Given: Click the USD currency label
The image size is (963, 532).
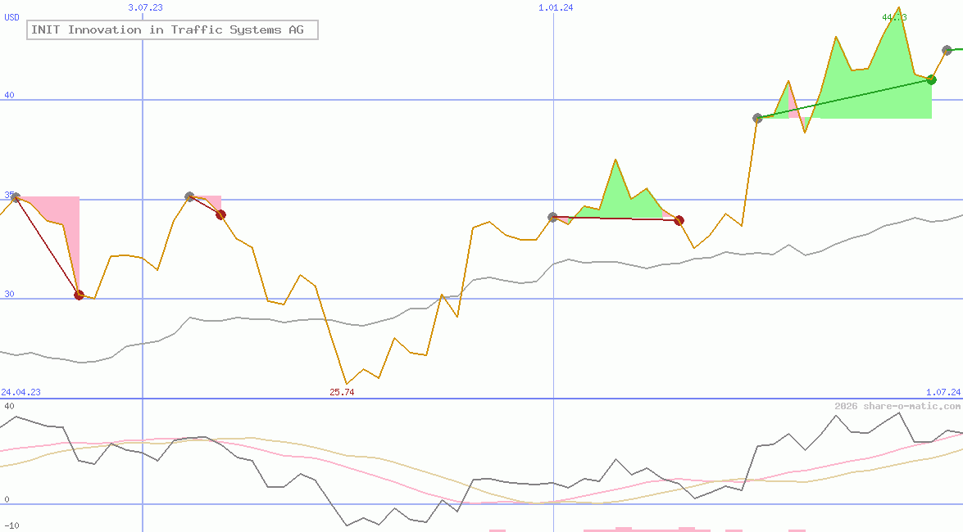Looking at the screenshot, I should click(12, 16).
